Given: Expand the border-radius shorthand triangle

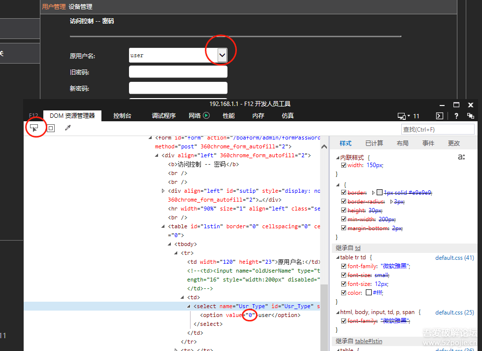Looking at the screenshot, I should point(391,202).
